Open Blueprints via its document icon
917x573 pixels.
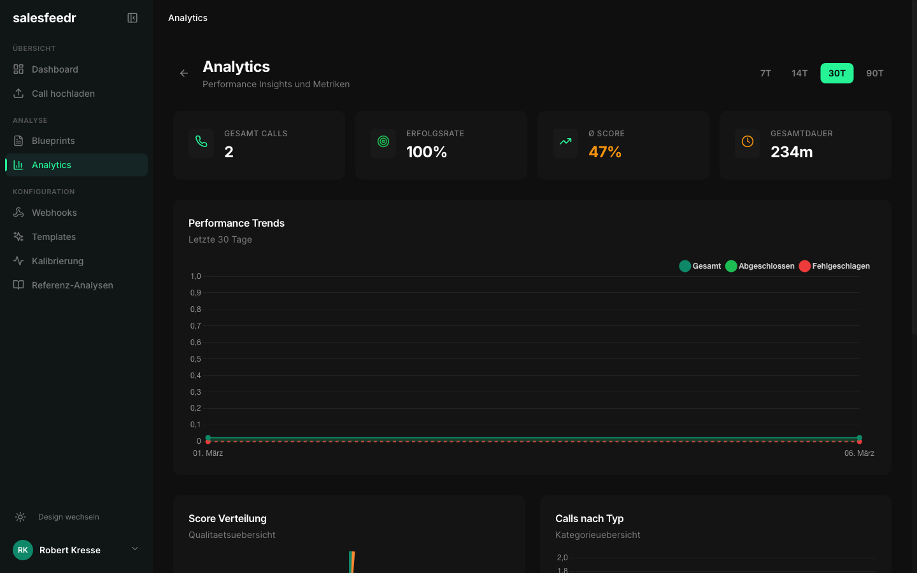[x=20, y=141]
